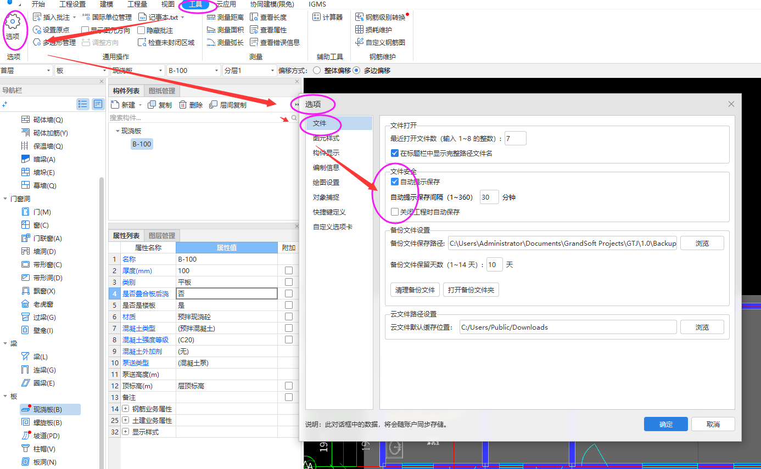This screenshot has height=469, width=761.
Task: Click 浏览 next to 云文件默认缓存位置
Action: click(702, 327)
